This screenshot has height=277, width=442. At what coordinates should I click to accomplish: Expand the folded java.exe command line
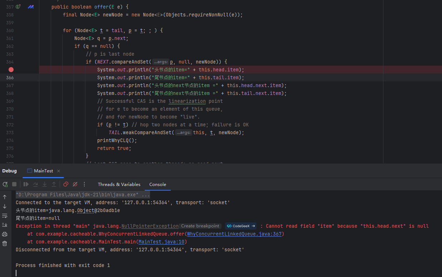(146, 195)
